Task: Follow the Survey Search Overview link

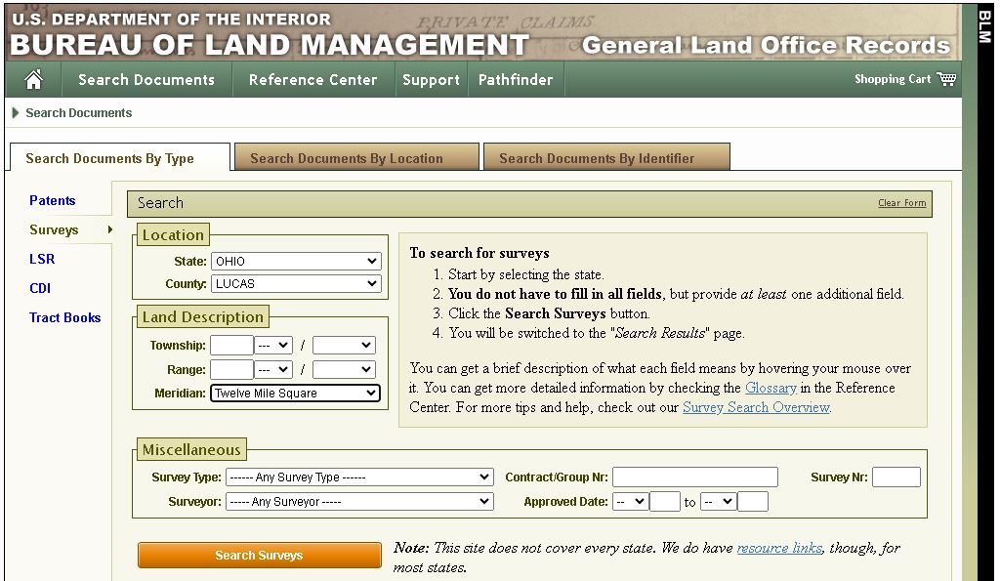Action: pos(755,407)
